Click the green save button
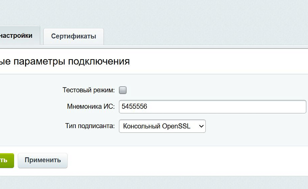Screen dimensions: 308x189 click(x=6, y=160)
